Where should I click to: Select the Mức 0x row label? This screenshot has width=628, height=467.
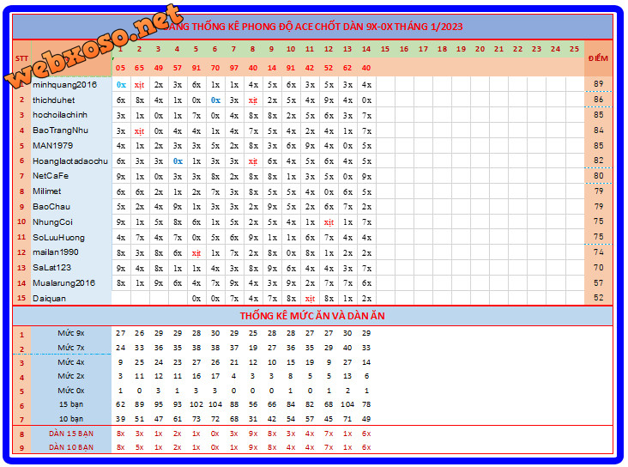[71, 391]
